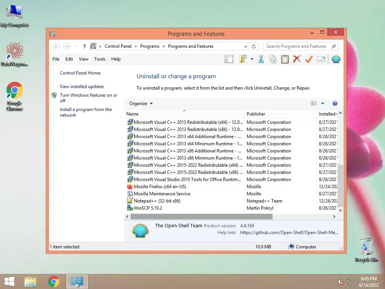Click the Forward navigation arrow

click(67, 46)
